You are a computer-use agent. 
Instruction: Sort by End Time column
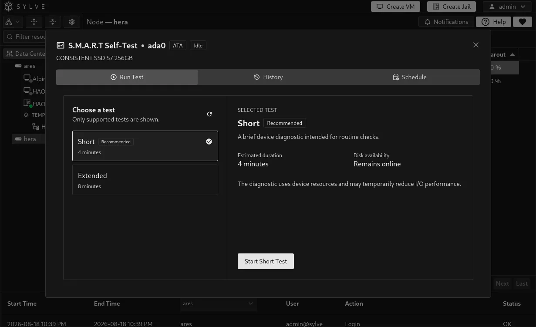[107, 303]
